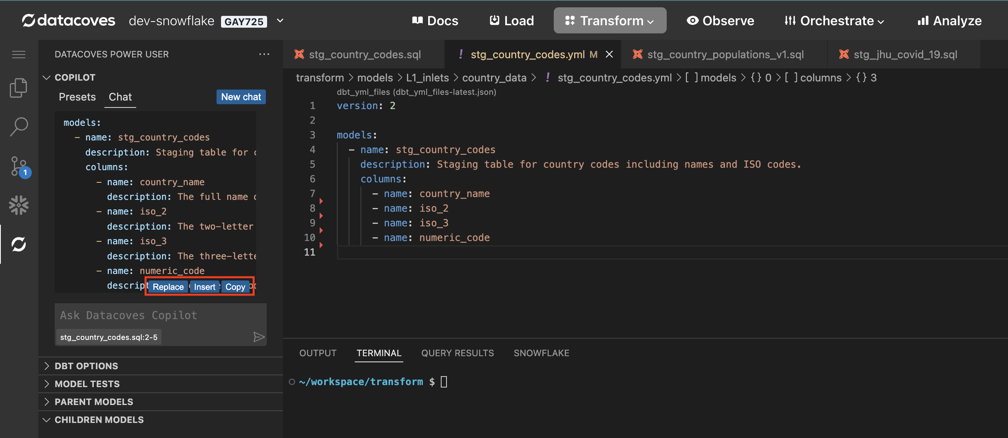
Task: Click the dbt icon on stg_country_codes.sql tab
Action: click(299, 54)
